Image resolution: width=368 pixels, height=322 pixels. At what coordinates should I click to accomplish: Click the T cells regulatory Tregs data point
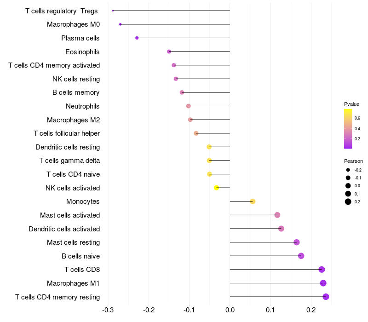[x=113, y=11]
